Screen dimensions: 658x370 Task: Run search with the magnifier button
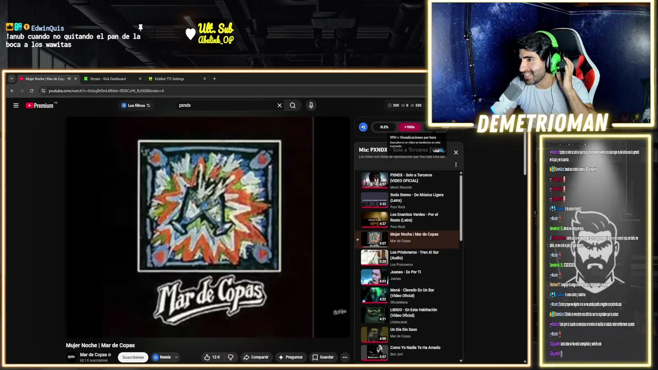(x=293, y=105)
